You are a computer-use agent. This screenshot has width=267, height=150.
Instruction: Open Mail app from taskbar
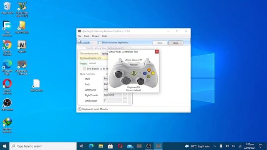point(130,146)
